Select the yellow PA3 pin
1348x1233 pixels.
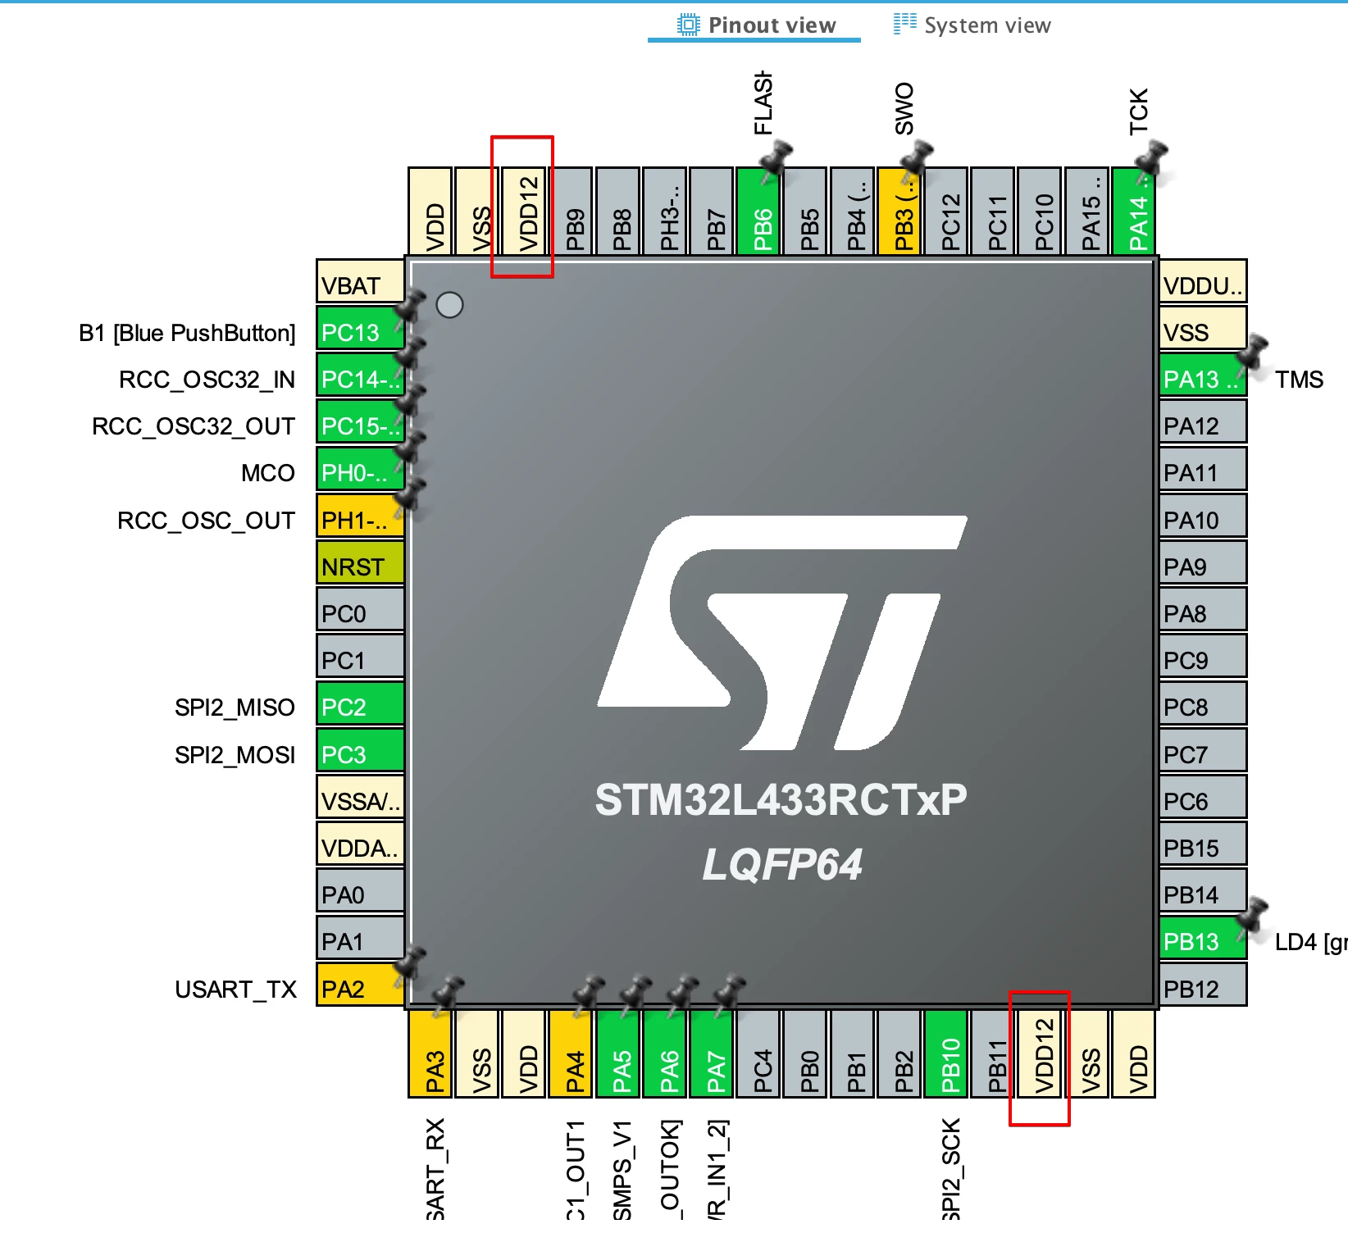(x=430, y=1053)
